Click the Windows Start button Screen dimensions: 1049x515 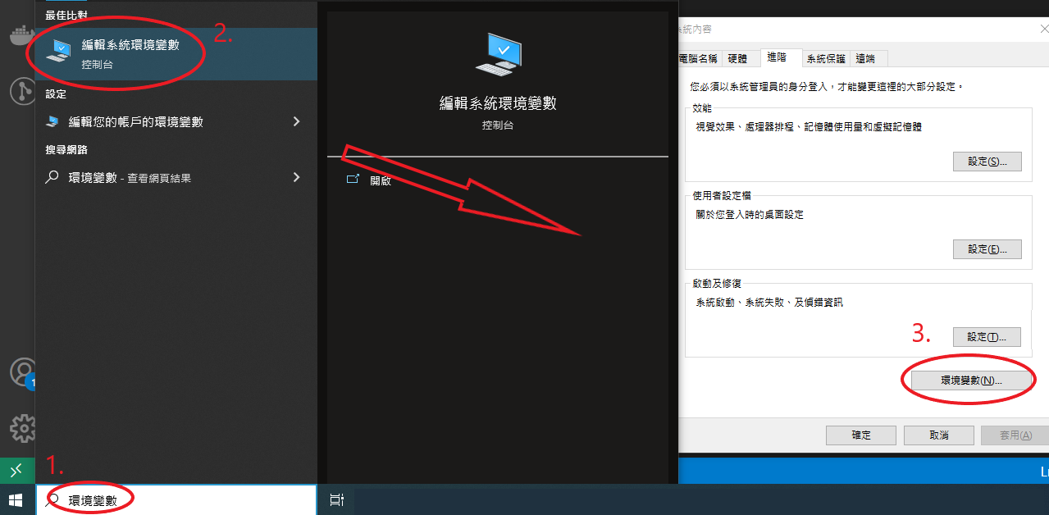pyautogui.click(x=16, y=498)
